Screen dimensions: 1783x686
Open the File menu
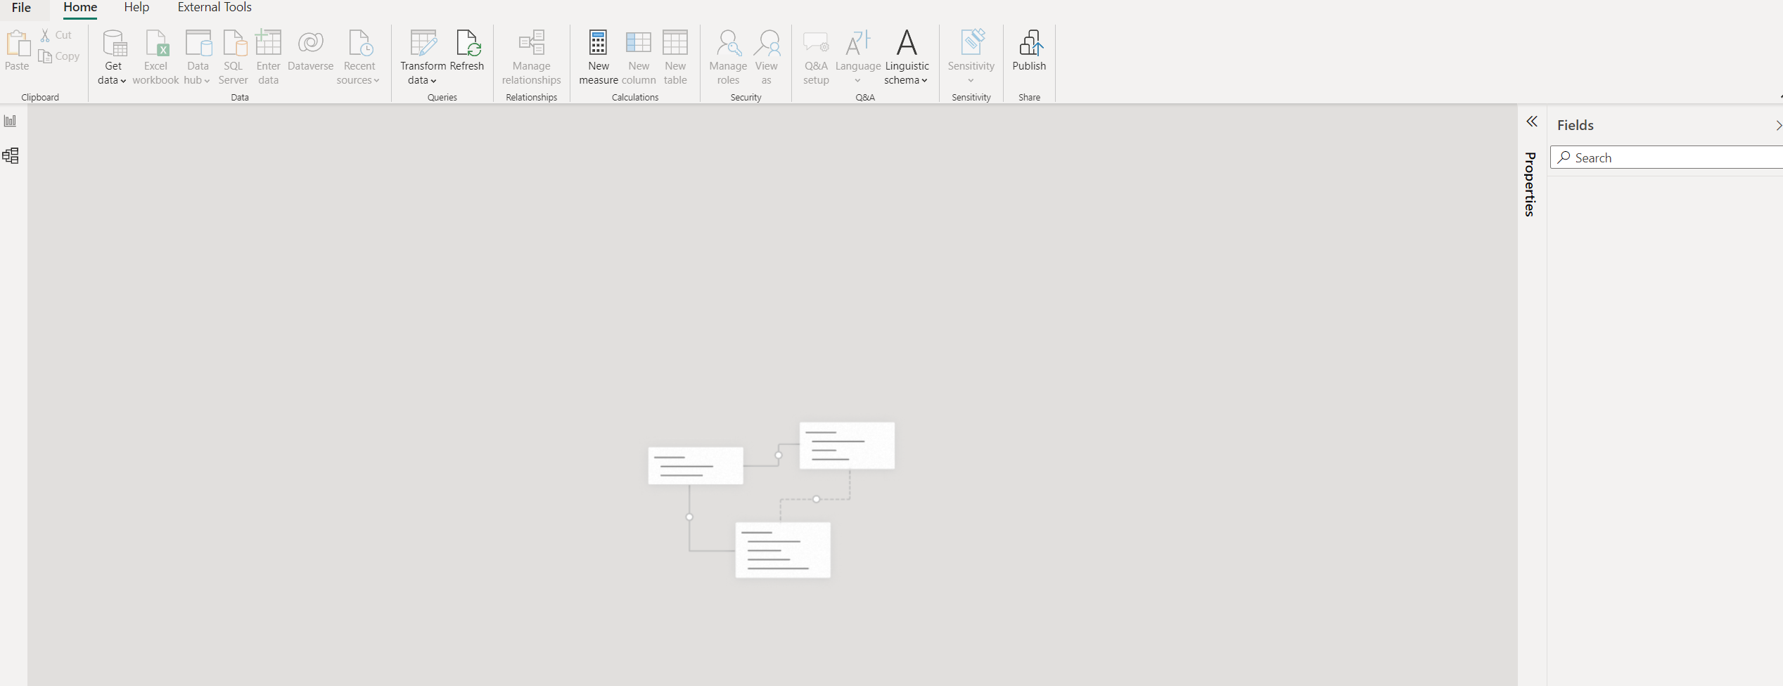pos(21,8)
